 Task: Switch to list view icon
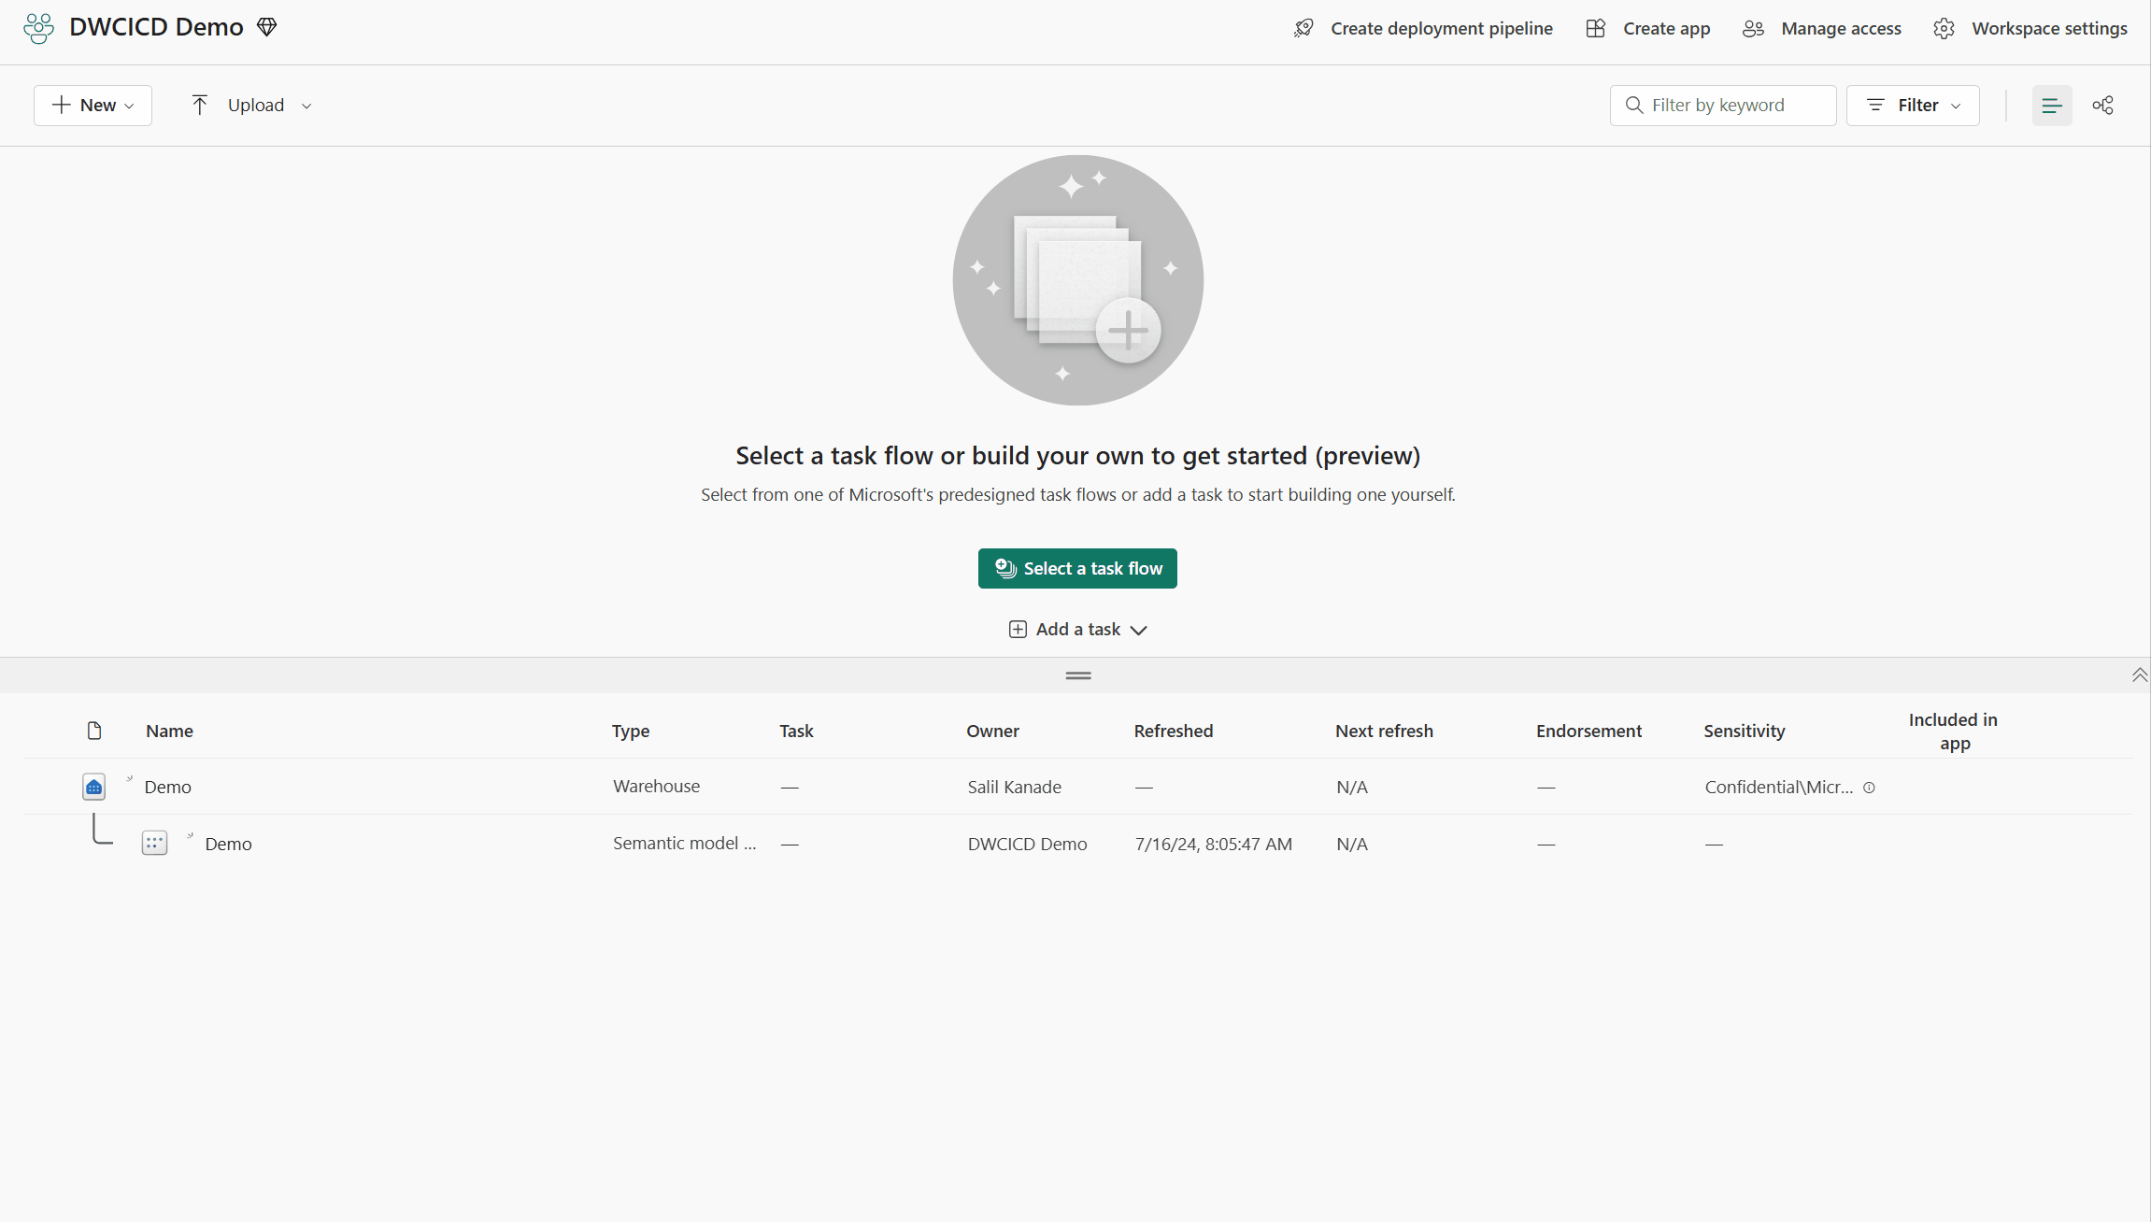coord(2052,106)
